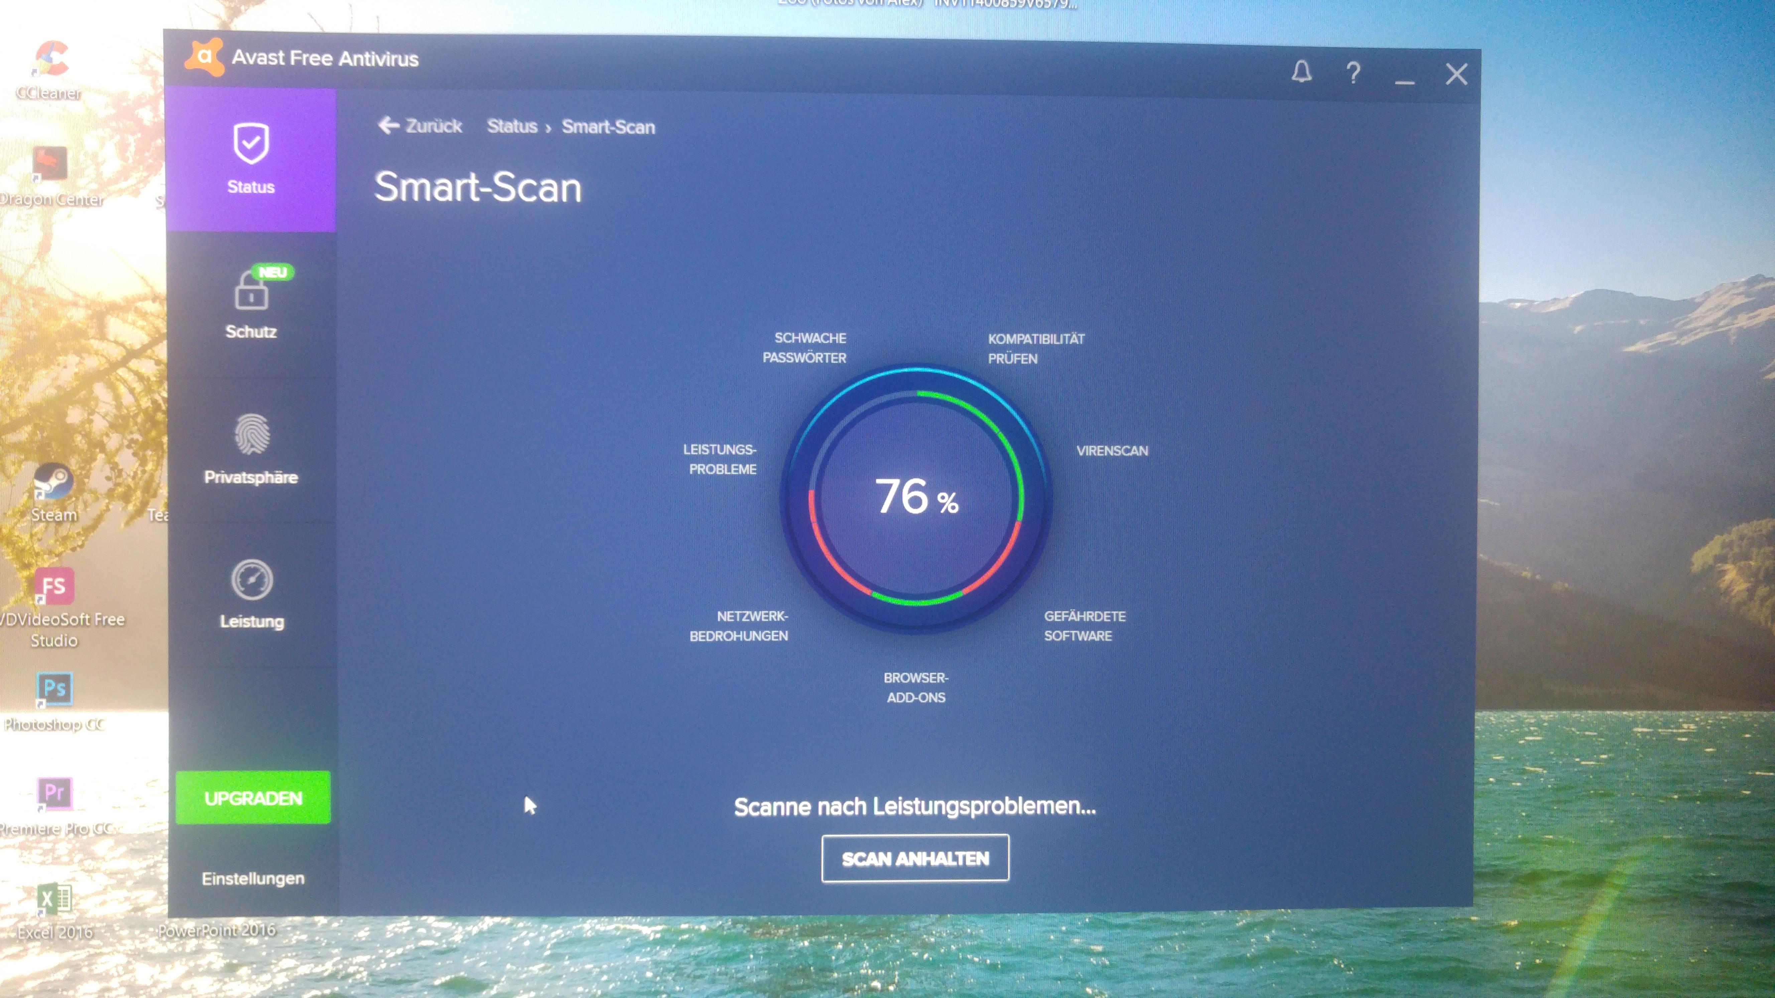Click the green UPGRADEN button
Image resolution: width=1775 pixels, height=998 pixels.
(x=253, y=798)
